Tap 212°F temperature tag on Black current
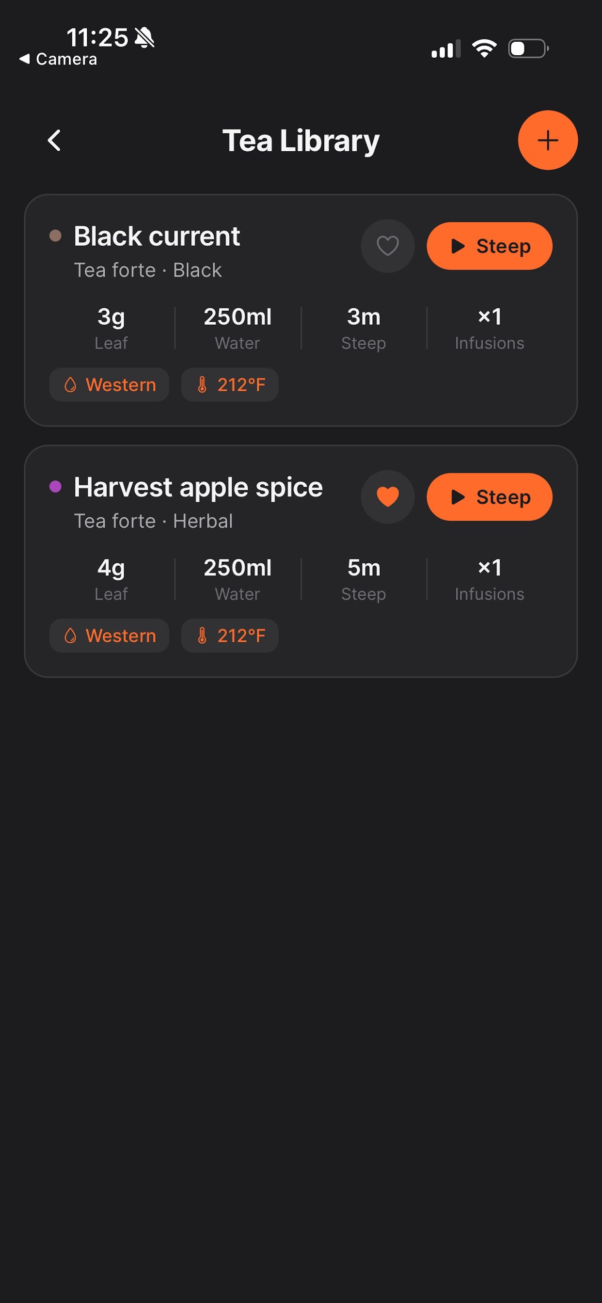Viewport: 602px width, 1303px height. 230,384
